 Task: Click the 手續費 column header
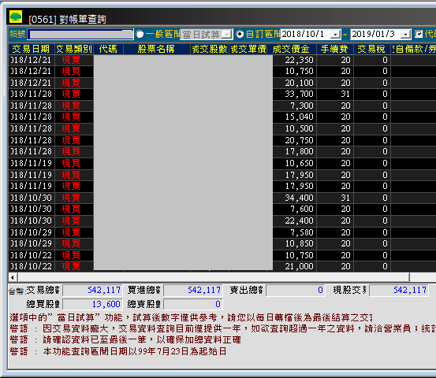click(x=335, y=49)
